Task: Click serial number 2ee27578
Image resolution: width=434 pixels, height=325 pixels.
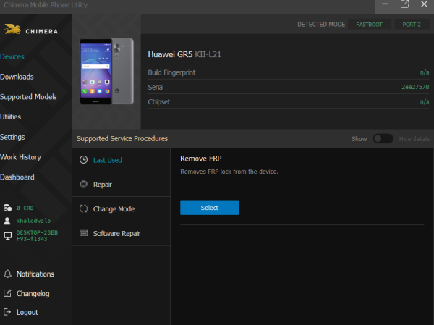Action: pos(415,87)
